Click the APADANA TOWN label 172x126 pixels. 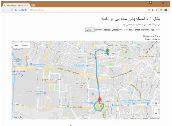point(80,85)
